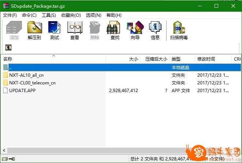Click the 2,928,467,412 size value
The width and height of the screenshot is (242, 163).
(123, 90)
